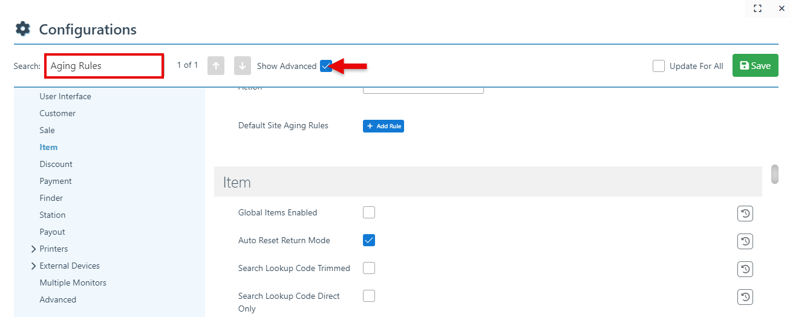
Task: Click the vertical scrollbar thumb
Action: click(775, 174)
